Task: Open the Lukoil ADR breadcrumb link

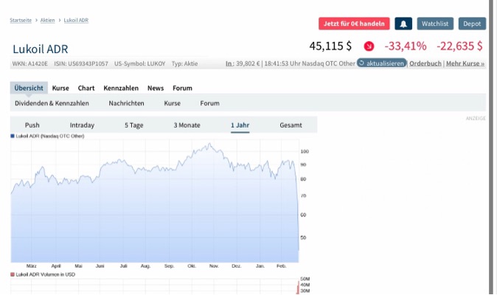Action: 76,20
